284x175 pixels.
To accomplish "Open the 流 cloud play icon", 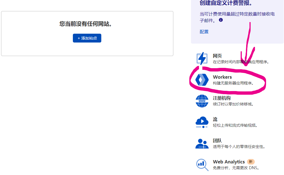I will tap(202, 122).
